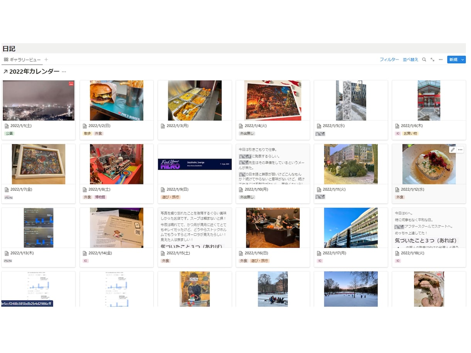Open museum model photo 2022/1/8(土)
Image resolution: width=471 pixels, height=353 pixels.
[x=117, y=164]
